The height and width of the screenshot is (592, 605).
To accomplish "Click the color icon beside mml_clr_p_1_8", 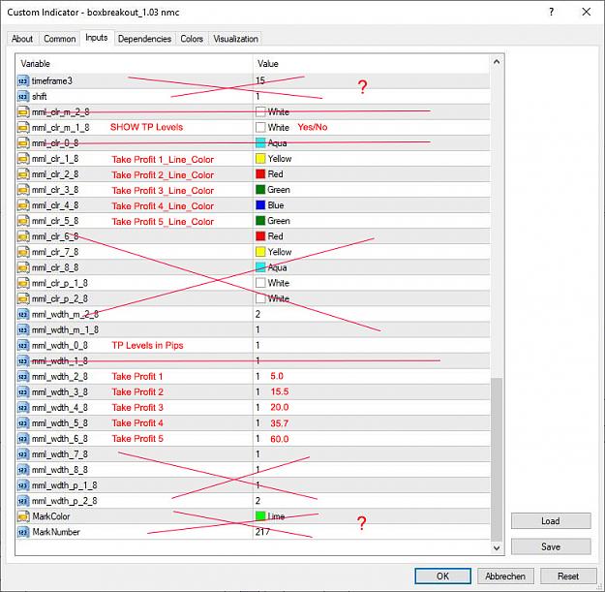I will pyautogui.click(x=23, y=283).
